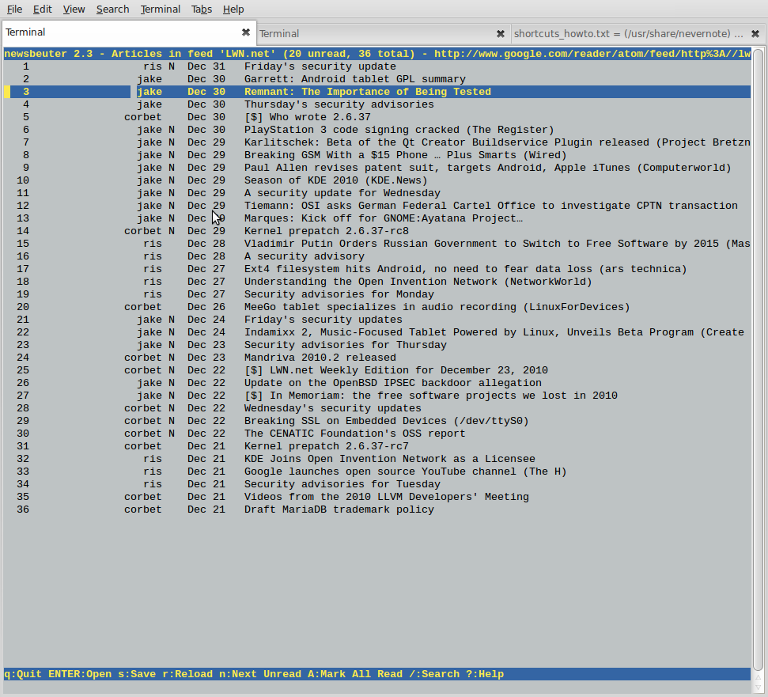Viewport: 768px width, 697px height.
Task: Select 'The CENATIC Foundation's OSS report'
Action: (x=377, y=434)
